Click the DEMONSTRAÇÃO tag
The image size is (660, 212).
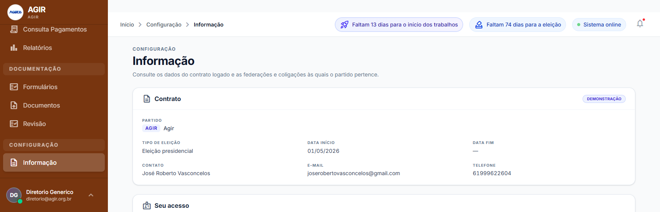[604, 99]
